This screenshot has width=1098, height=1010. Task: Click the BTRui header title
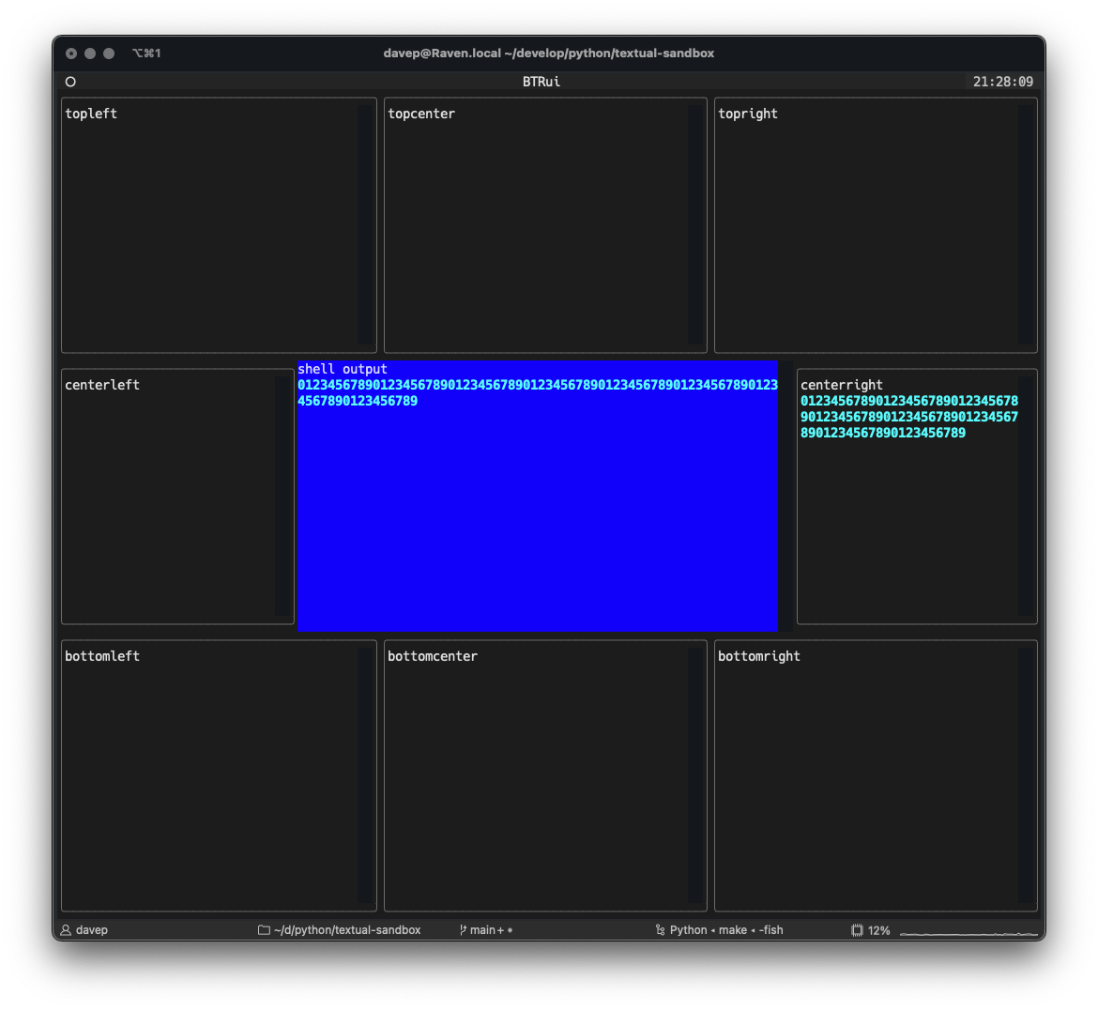pos(541,82)
